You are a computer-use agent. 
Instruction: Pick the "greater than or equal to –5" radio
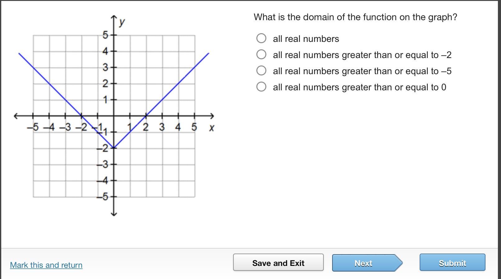point(261,70)
